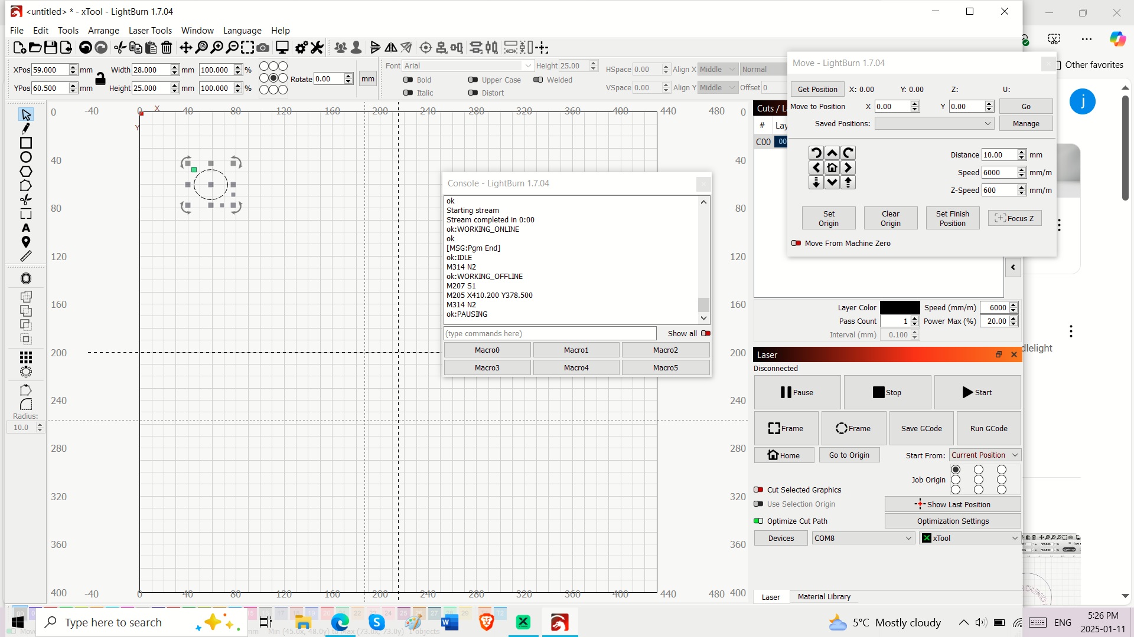Pick the Rectangle drawing tool
Viewport: 1134px width, 637px height.
point(26,143)
